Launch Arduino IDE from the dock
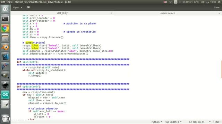The height and width of the screenshot is (124, 222). (5, 95)
